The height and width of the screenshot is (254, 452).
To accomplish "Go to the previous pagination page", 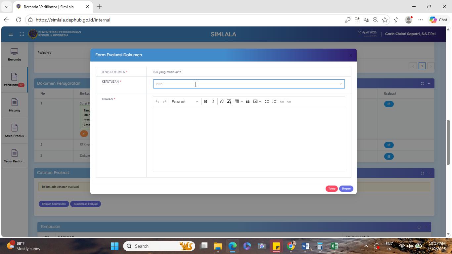I will pos(413,66).
